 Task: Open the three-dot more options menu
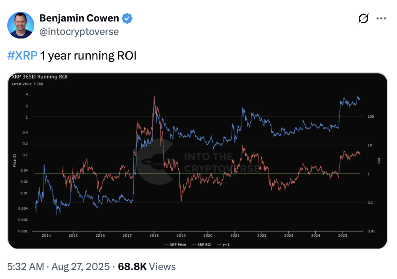381,19
